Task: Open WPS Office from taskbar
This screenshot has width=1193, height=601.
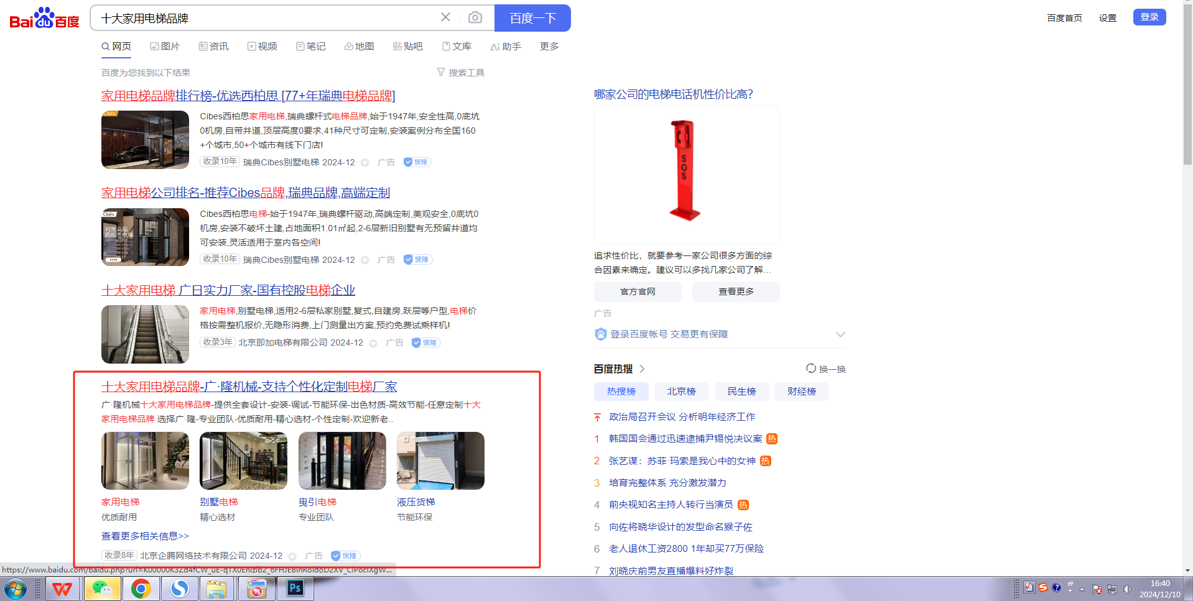Action: click(62, 589)
